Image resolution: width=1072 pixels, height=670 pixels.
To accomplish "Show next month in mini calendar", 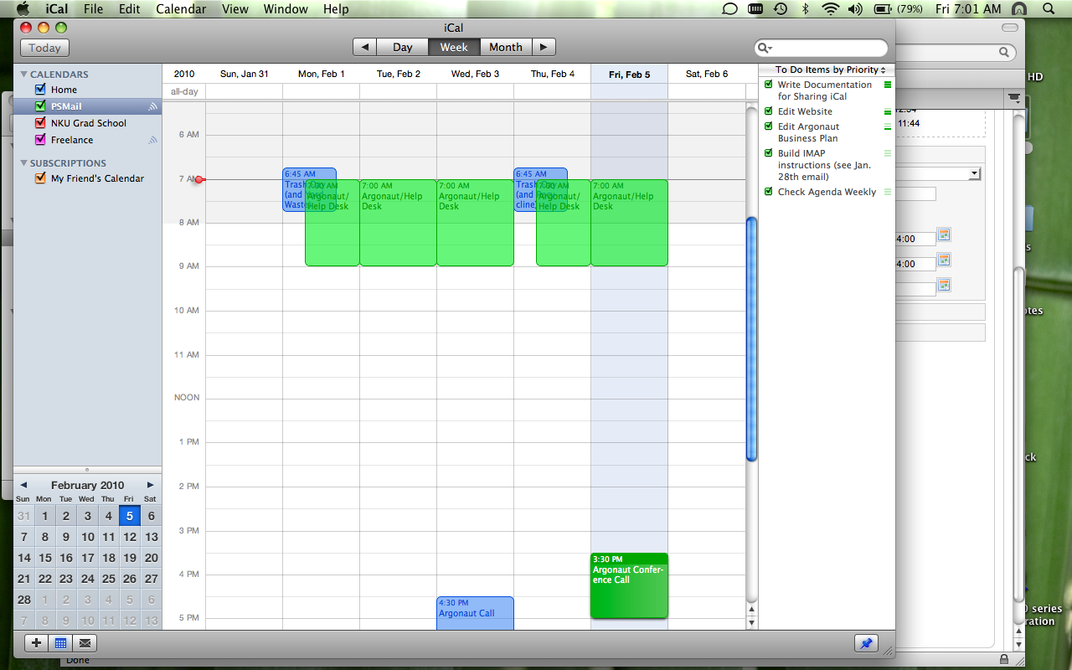I will pyautogui.click(x=150, y=485).
